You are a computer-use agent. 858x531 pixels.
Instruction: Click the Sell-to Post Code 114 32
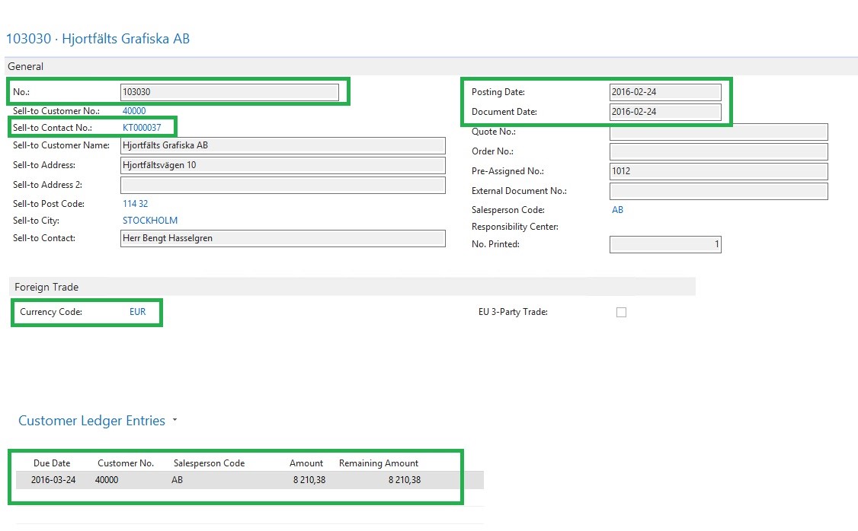[135, 204]
